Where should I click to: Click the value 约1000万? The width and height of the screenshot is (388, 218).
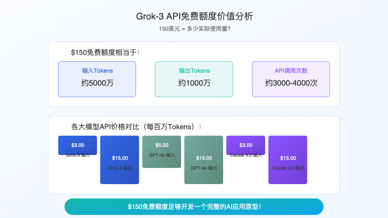194,83
